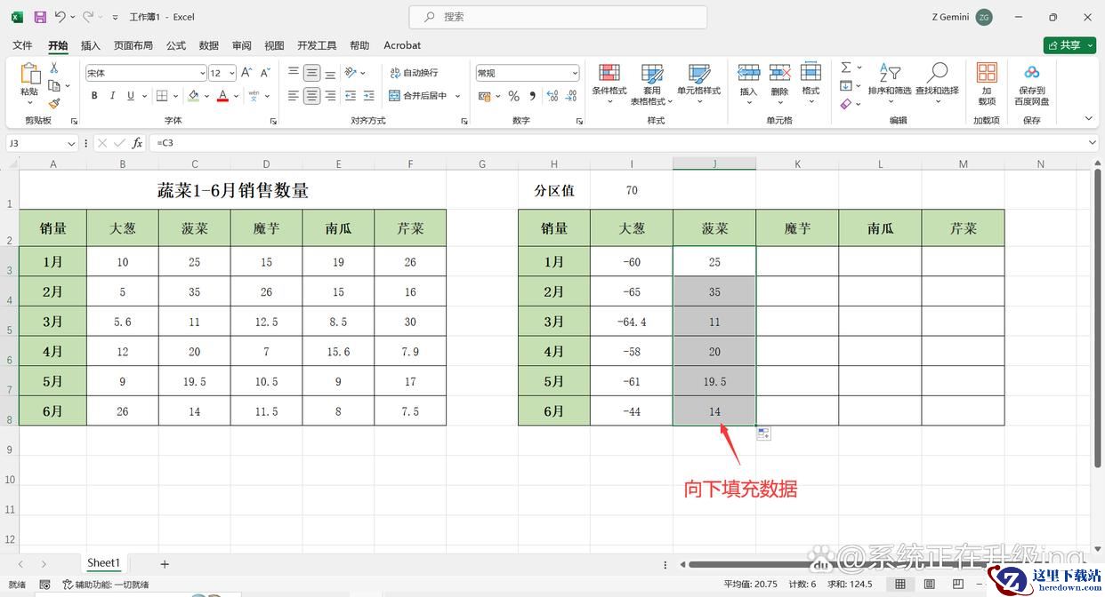Add a new sheet with the plus button
Viewport: 1105px width, 597px height.
pyautogui.click(x=165, y=563)
